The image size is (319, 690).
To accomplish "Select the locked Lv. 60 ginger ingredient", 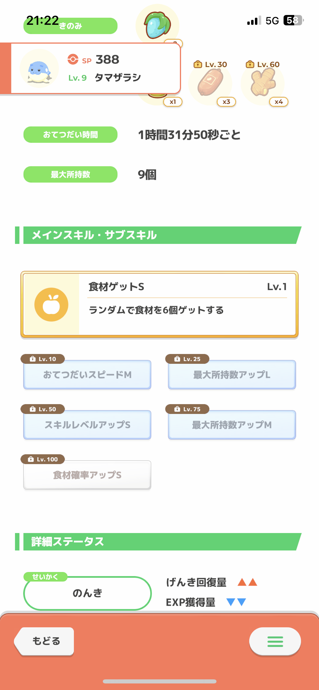I will [263, 82].
